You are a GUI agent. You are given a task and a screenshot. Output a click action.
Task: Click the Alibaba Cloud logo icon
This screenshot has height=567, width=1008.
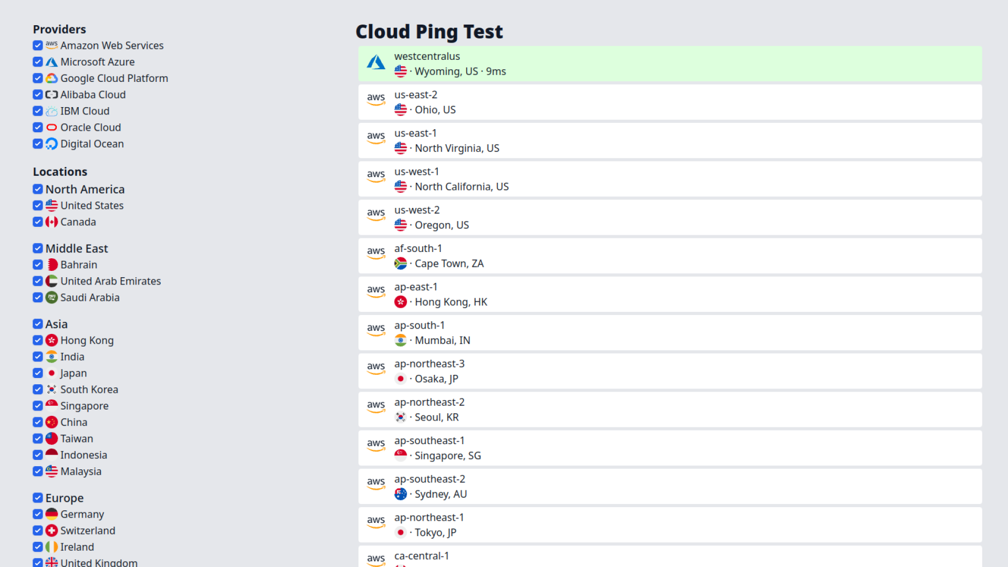coord(51,94)
